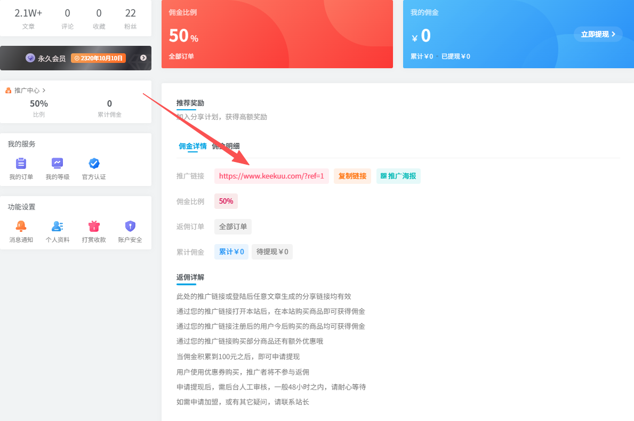The width and height of the screenshot is (634, 421).
Task: Open Personal Profile icon
Action: (57, 226)
